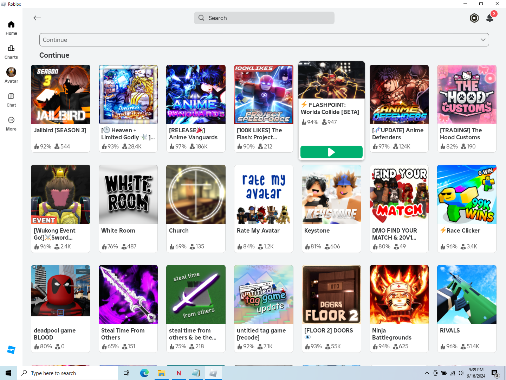Open the More sidebar menu

[x=11, y=124]
